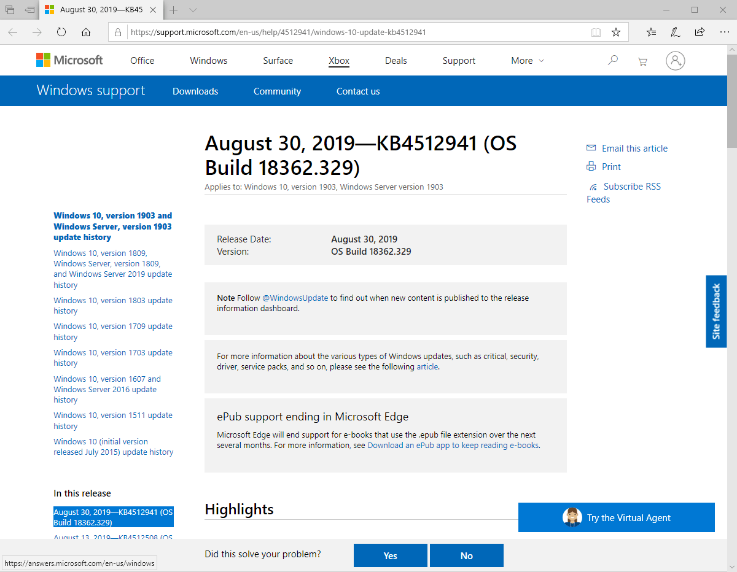
Task: Open a new tab with plus icon
Action: tap(174, 10)
